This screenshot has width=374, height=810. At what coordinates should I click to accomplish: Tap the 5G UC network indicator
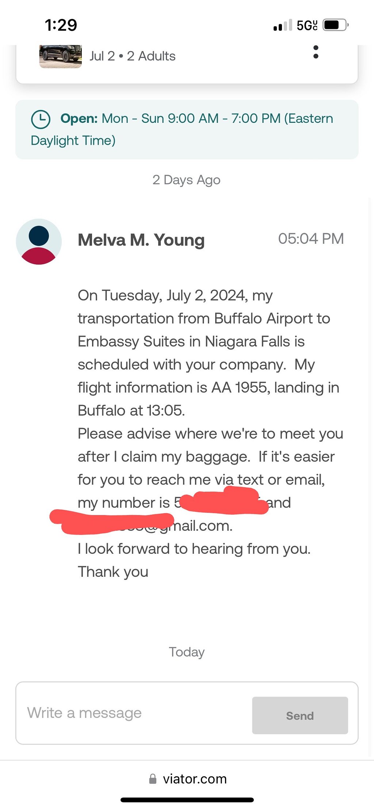(x=307, y=25)
